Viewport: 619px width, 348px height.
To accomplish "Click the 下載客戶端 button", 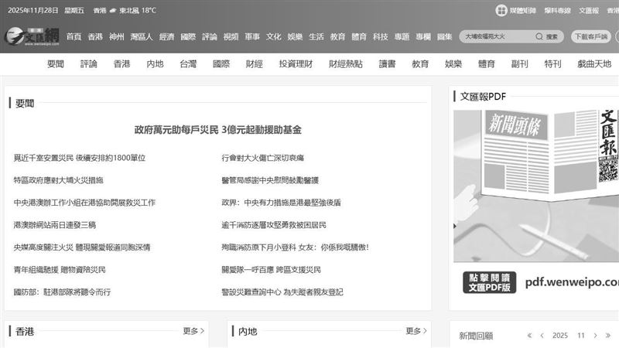I will coord(591,36).
